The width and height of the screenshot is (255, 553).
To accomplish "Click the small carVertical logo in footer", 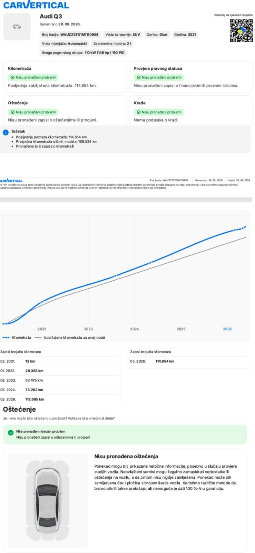I will (x=11, y=180).
